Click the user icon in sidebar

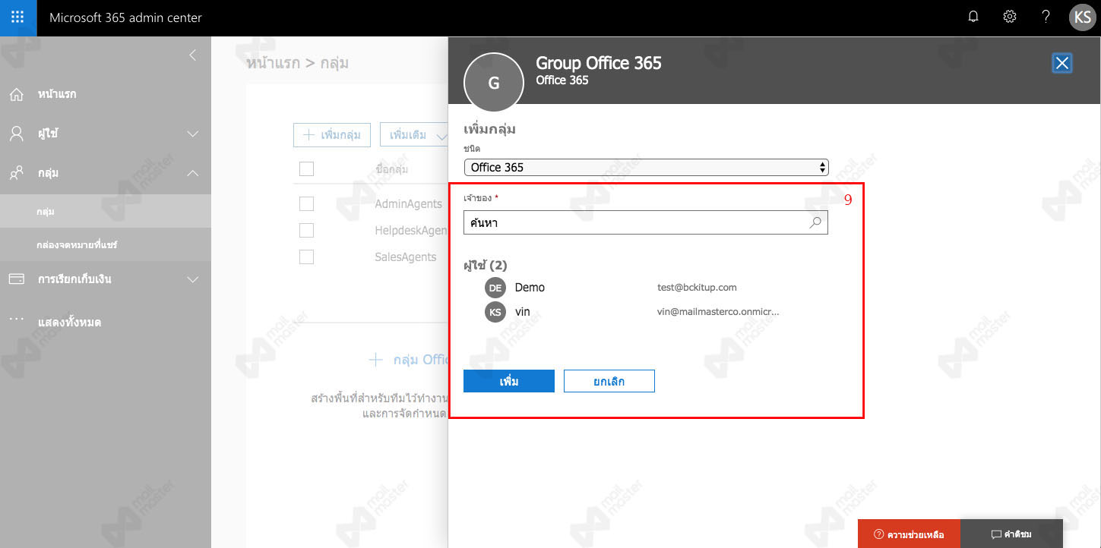[17, 134]
